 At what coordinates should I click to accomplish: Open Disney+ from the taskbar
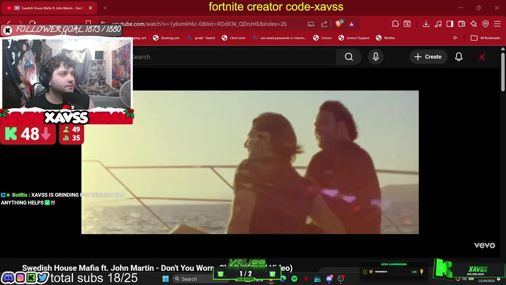pos(317,279)
